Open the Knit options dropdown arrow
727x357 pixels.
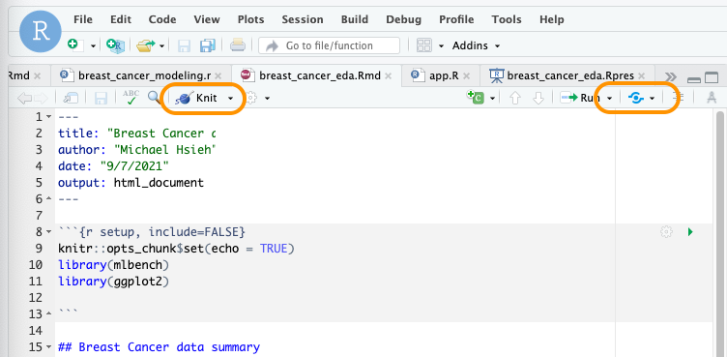(x=230, y=99)
